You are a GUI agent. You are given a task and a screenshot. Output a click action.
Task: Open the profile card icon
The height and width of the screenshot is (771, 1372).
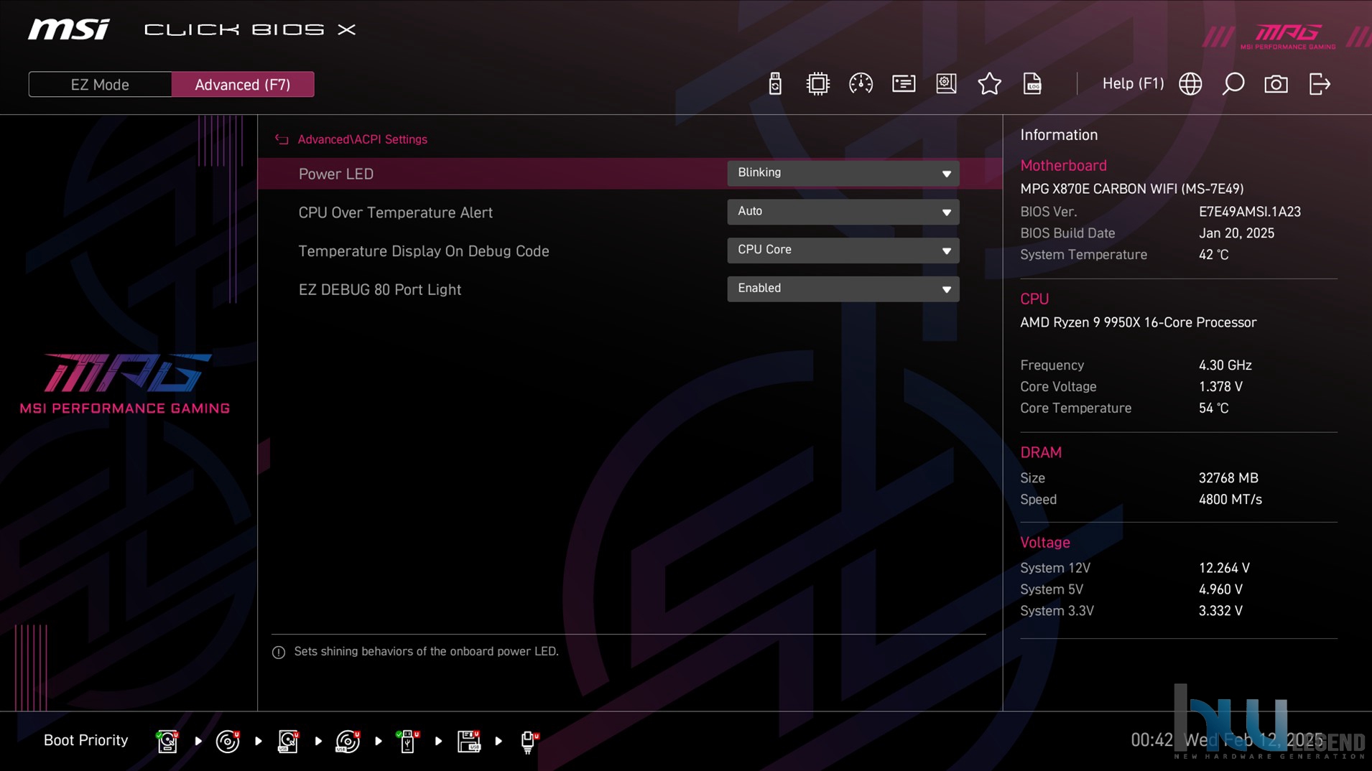tap(904, 84)
